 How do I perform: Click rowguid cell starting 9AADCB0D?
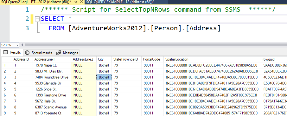[274, 65]
